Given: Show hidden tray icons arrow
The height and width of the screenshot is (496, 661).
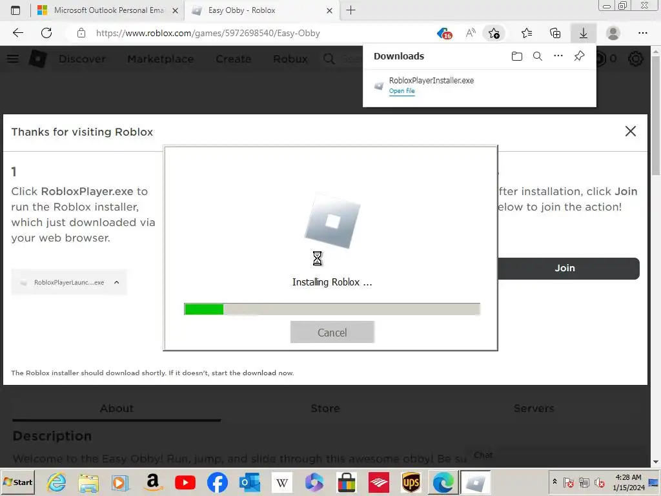Looking at the screenshot, I should [x=554, y=482].
